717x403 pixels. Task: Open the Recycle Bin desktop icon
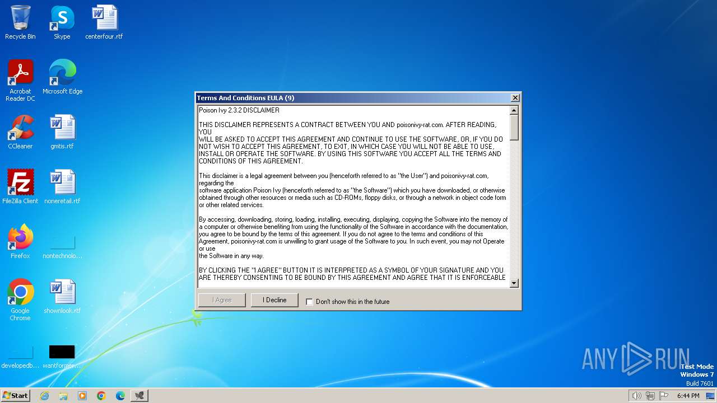coord(20,22)
